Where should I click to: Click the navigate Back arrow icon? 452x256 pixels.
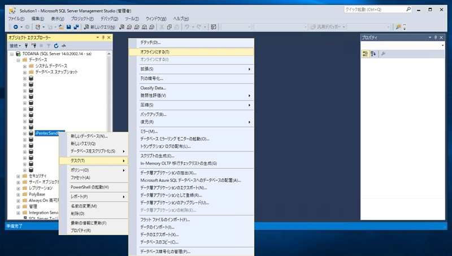(x=16, y=27)
